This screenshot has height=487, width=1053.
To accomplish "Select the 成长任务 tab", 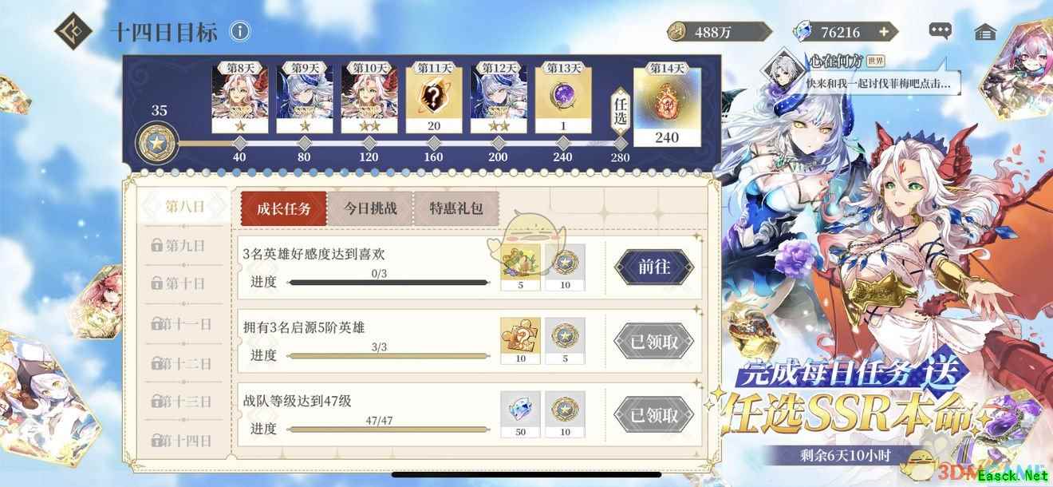I will click(x=283, y=209).
